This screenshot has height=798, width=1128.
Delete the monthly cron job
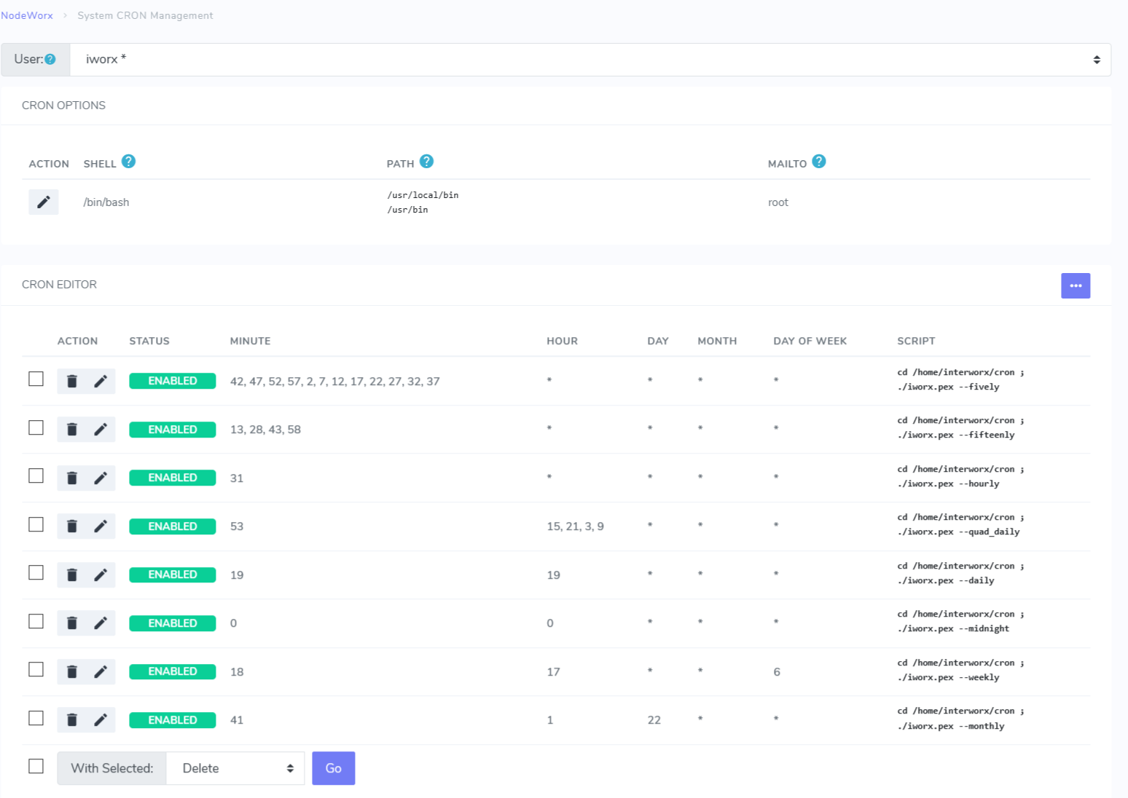pos(71,719)
